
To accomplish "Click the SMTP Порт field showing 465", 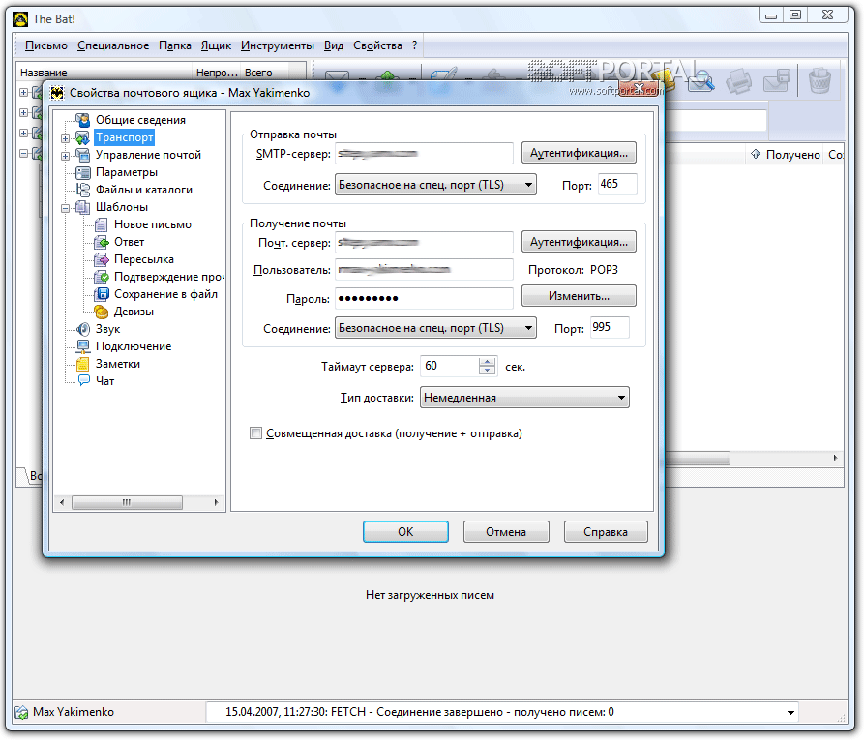I will [x=617, y=184].
